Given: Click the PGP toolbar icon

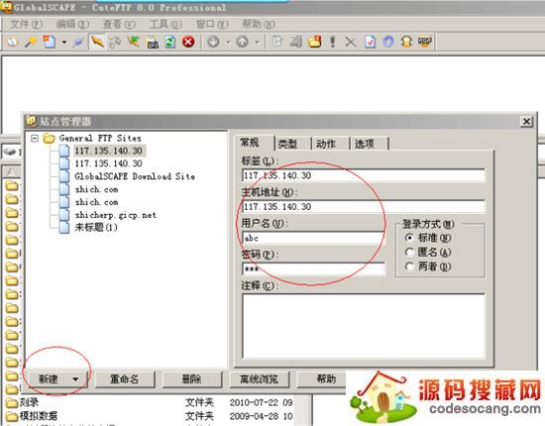Looking at the screenshot, I should point(425,42).
